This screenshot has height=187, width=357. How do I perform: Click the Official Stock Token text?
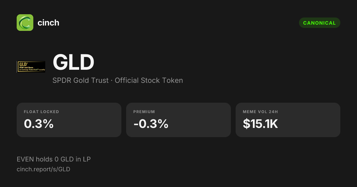(x=149, y=80)
